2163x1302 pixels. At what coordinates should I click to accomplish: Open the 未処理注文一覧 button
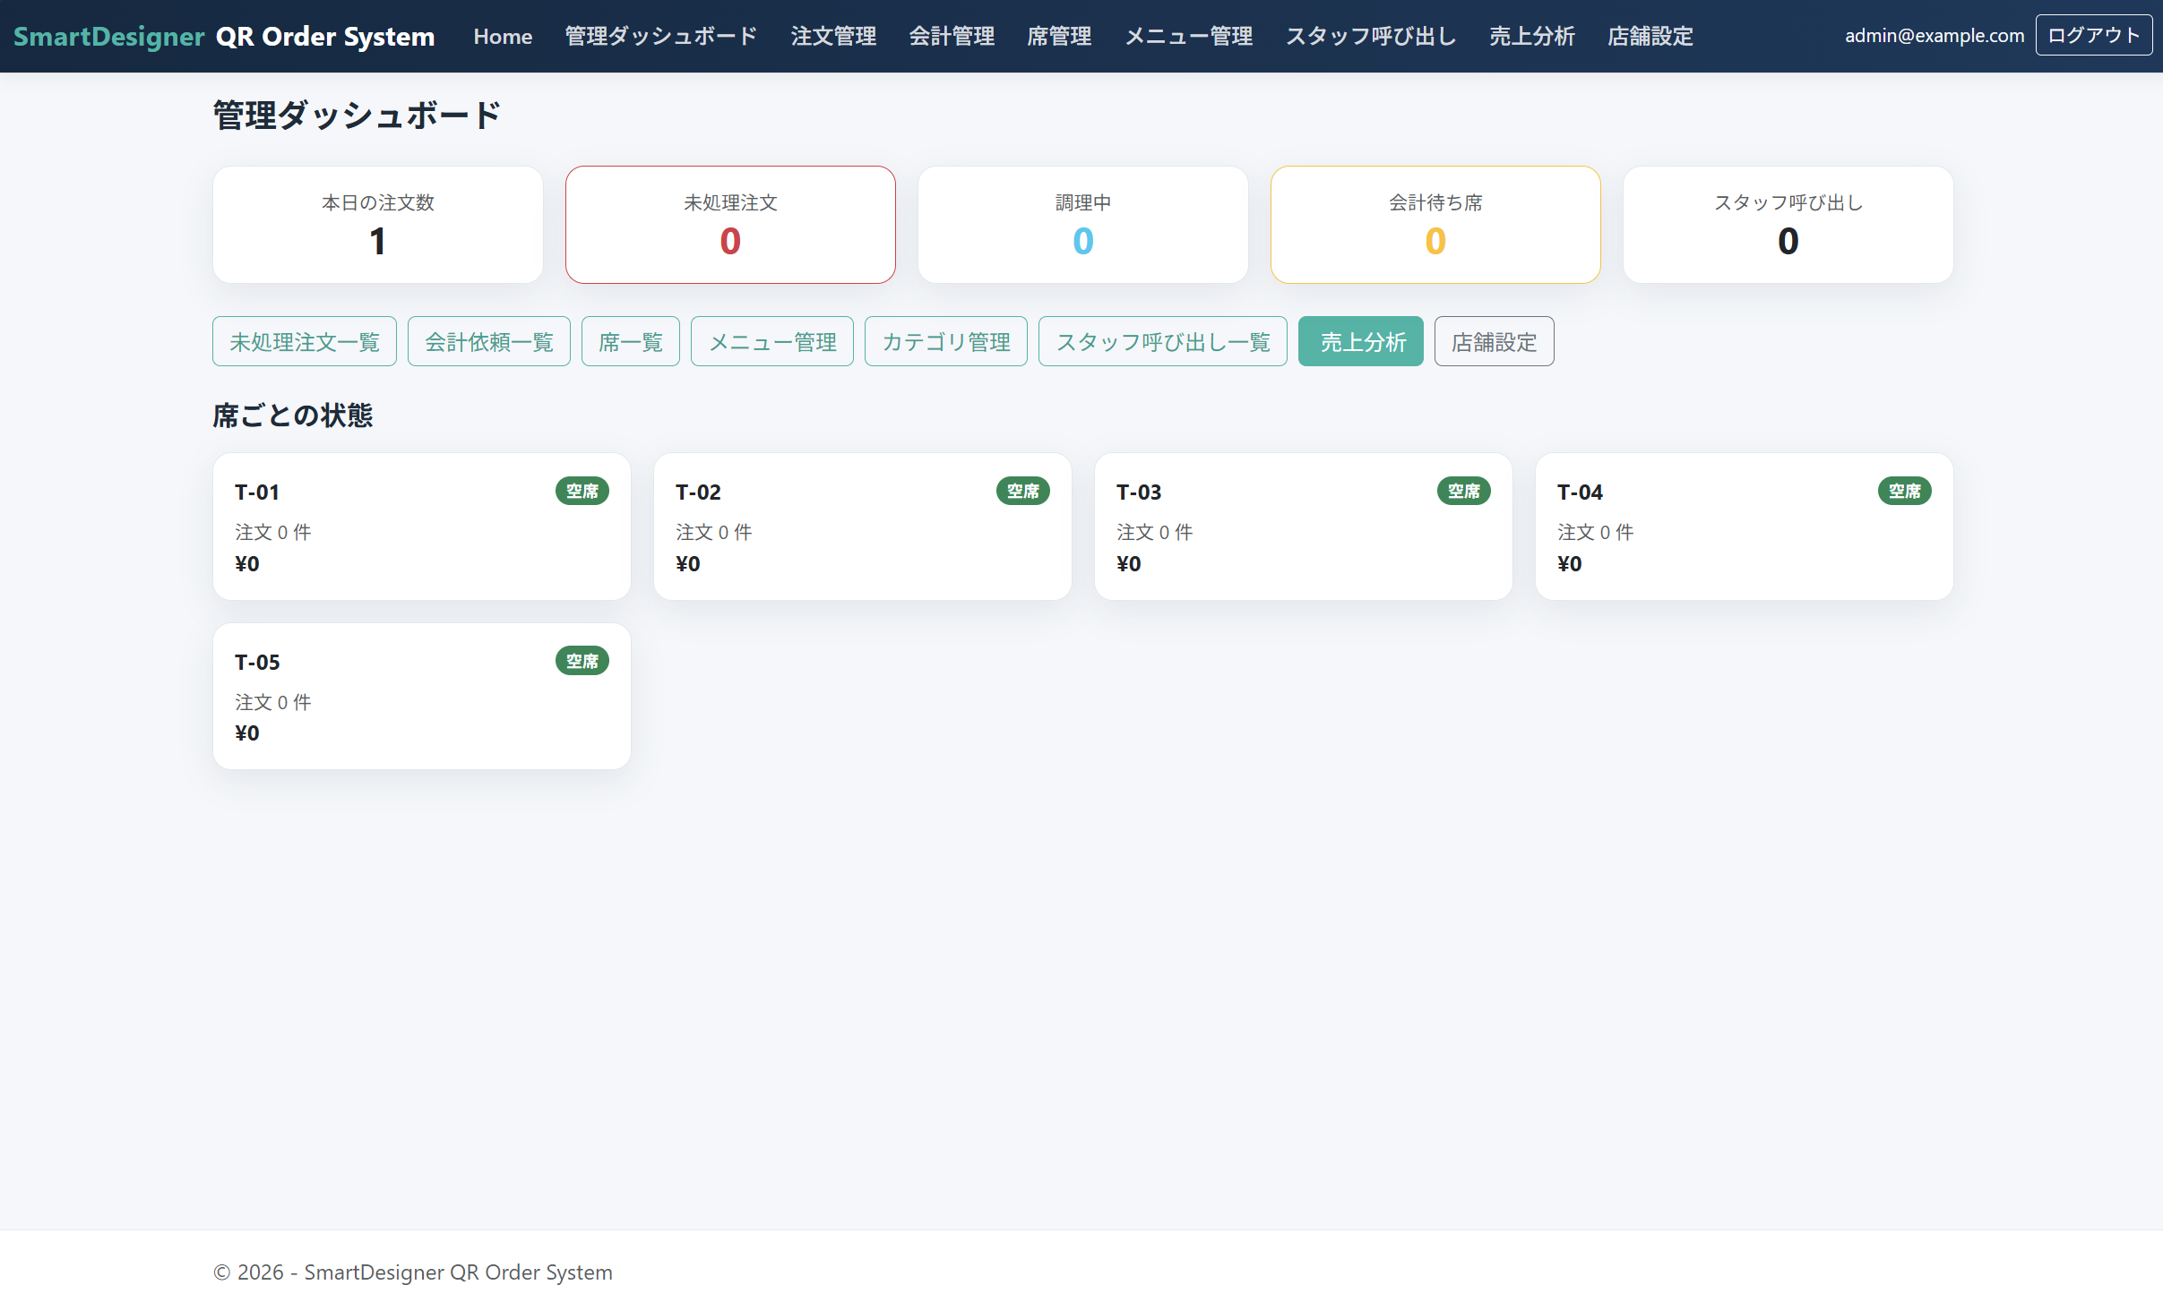[305, 341]
